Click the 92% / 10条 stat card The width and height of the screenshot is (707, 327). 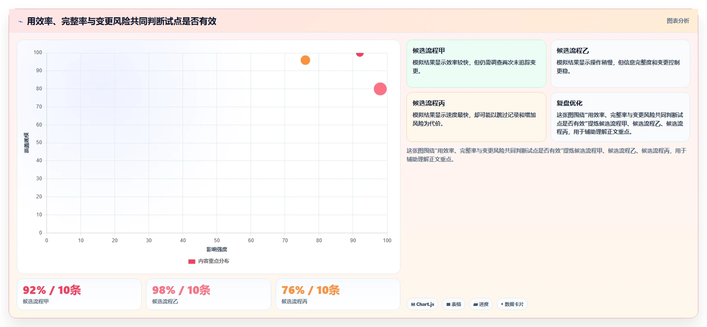pyautogui.click(x=79, y=294)
